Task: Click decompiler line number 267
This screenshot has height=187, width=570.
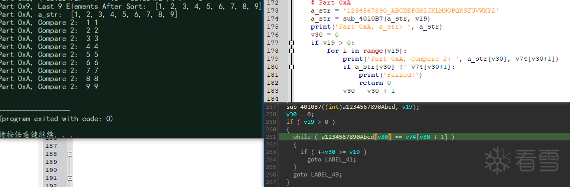Action: (270, 182)
